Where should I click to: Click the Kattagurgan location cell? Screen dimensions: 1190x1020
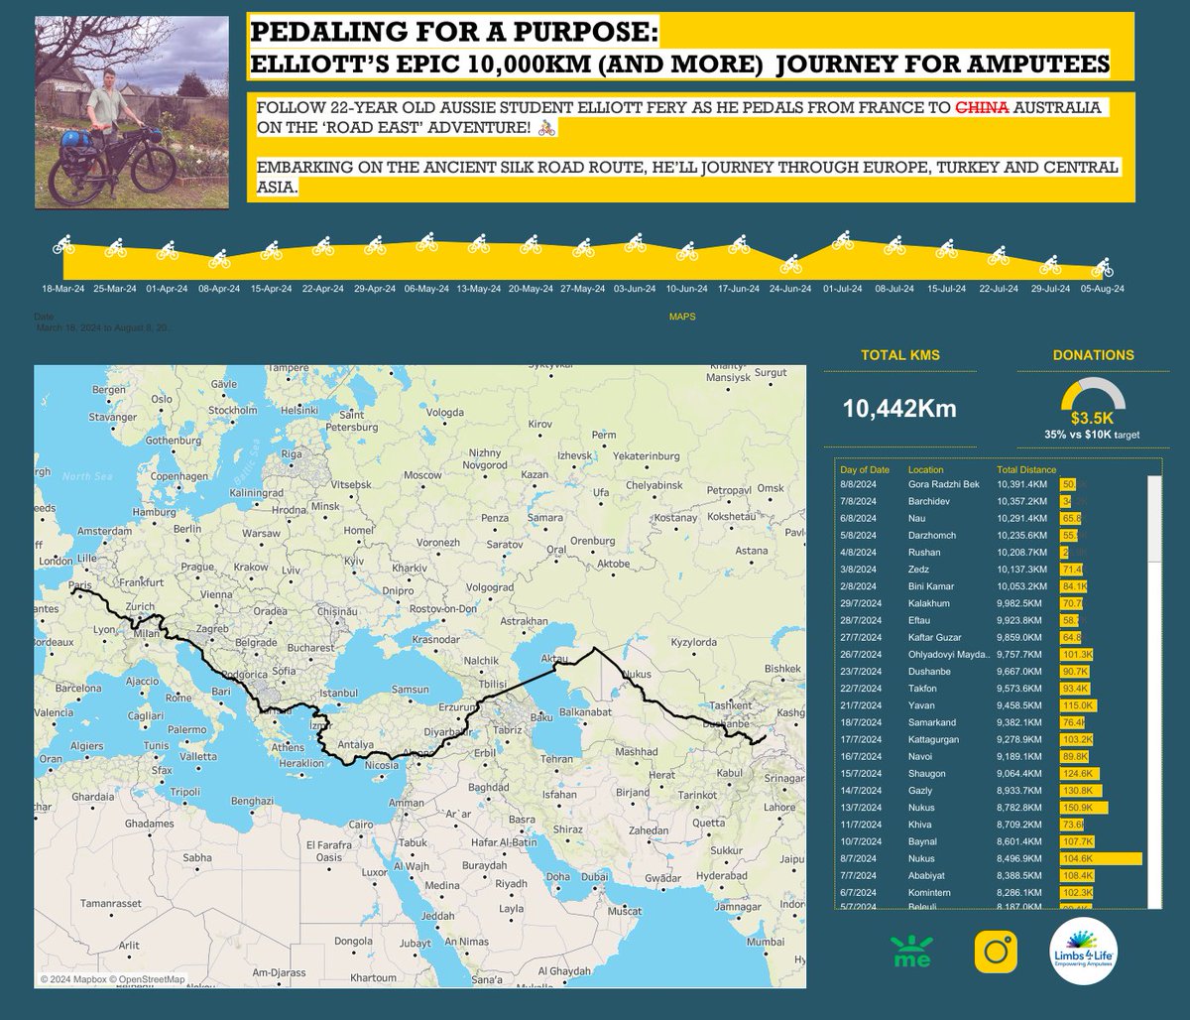(x=933, y=739)
